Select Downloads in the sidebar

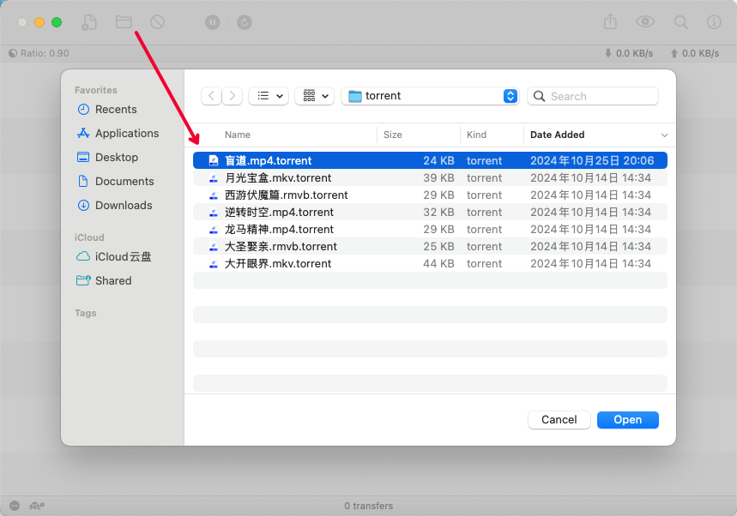(x=123, y=205)
